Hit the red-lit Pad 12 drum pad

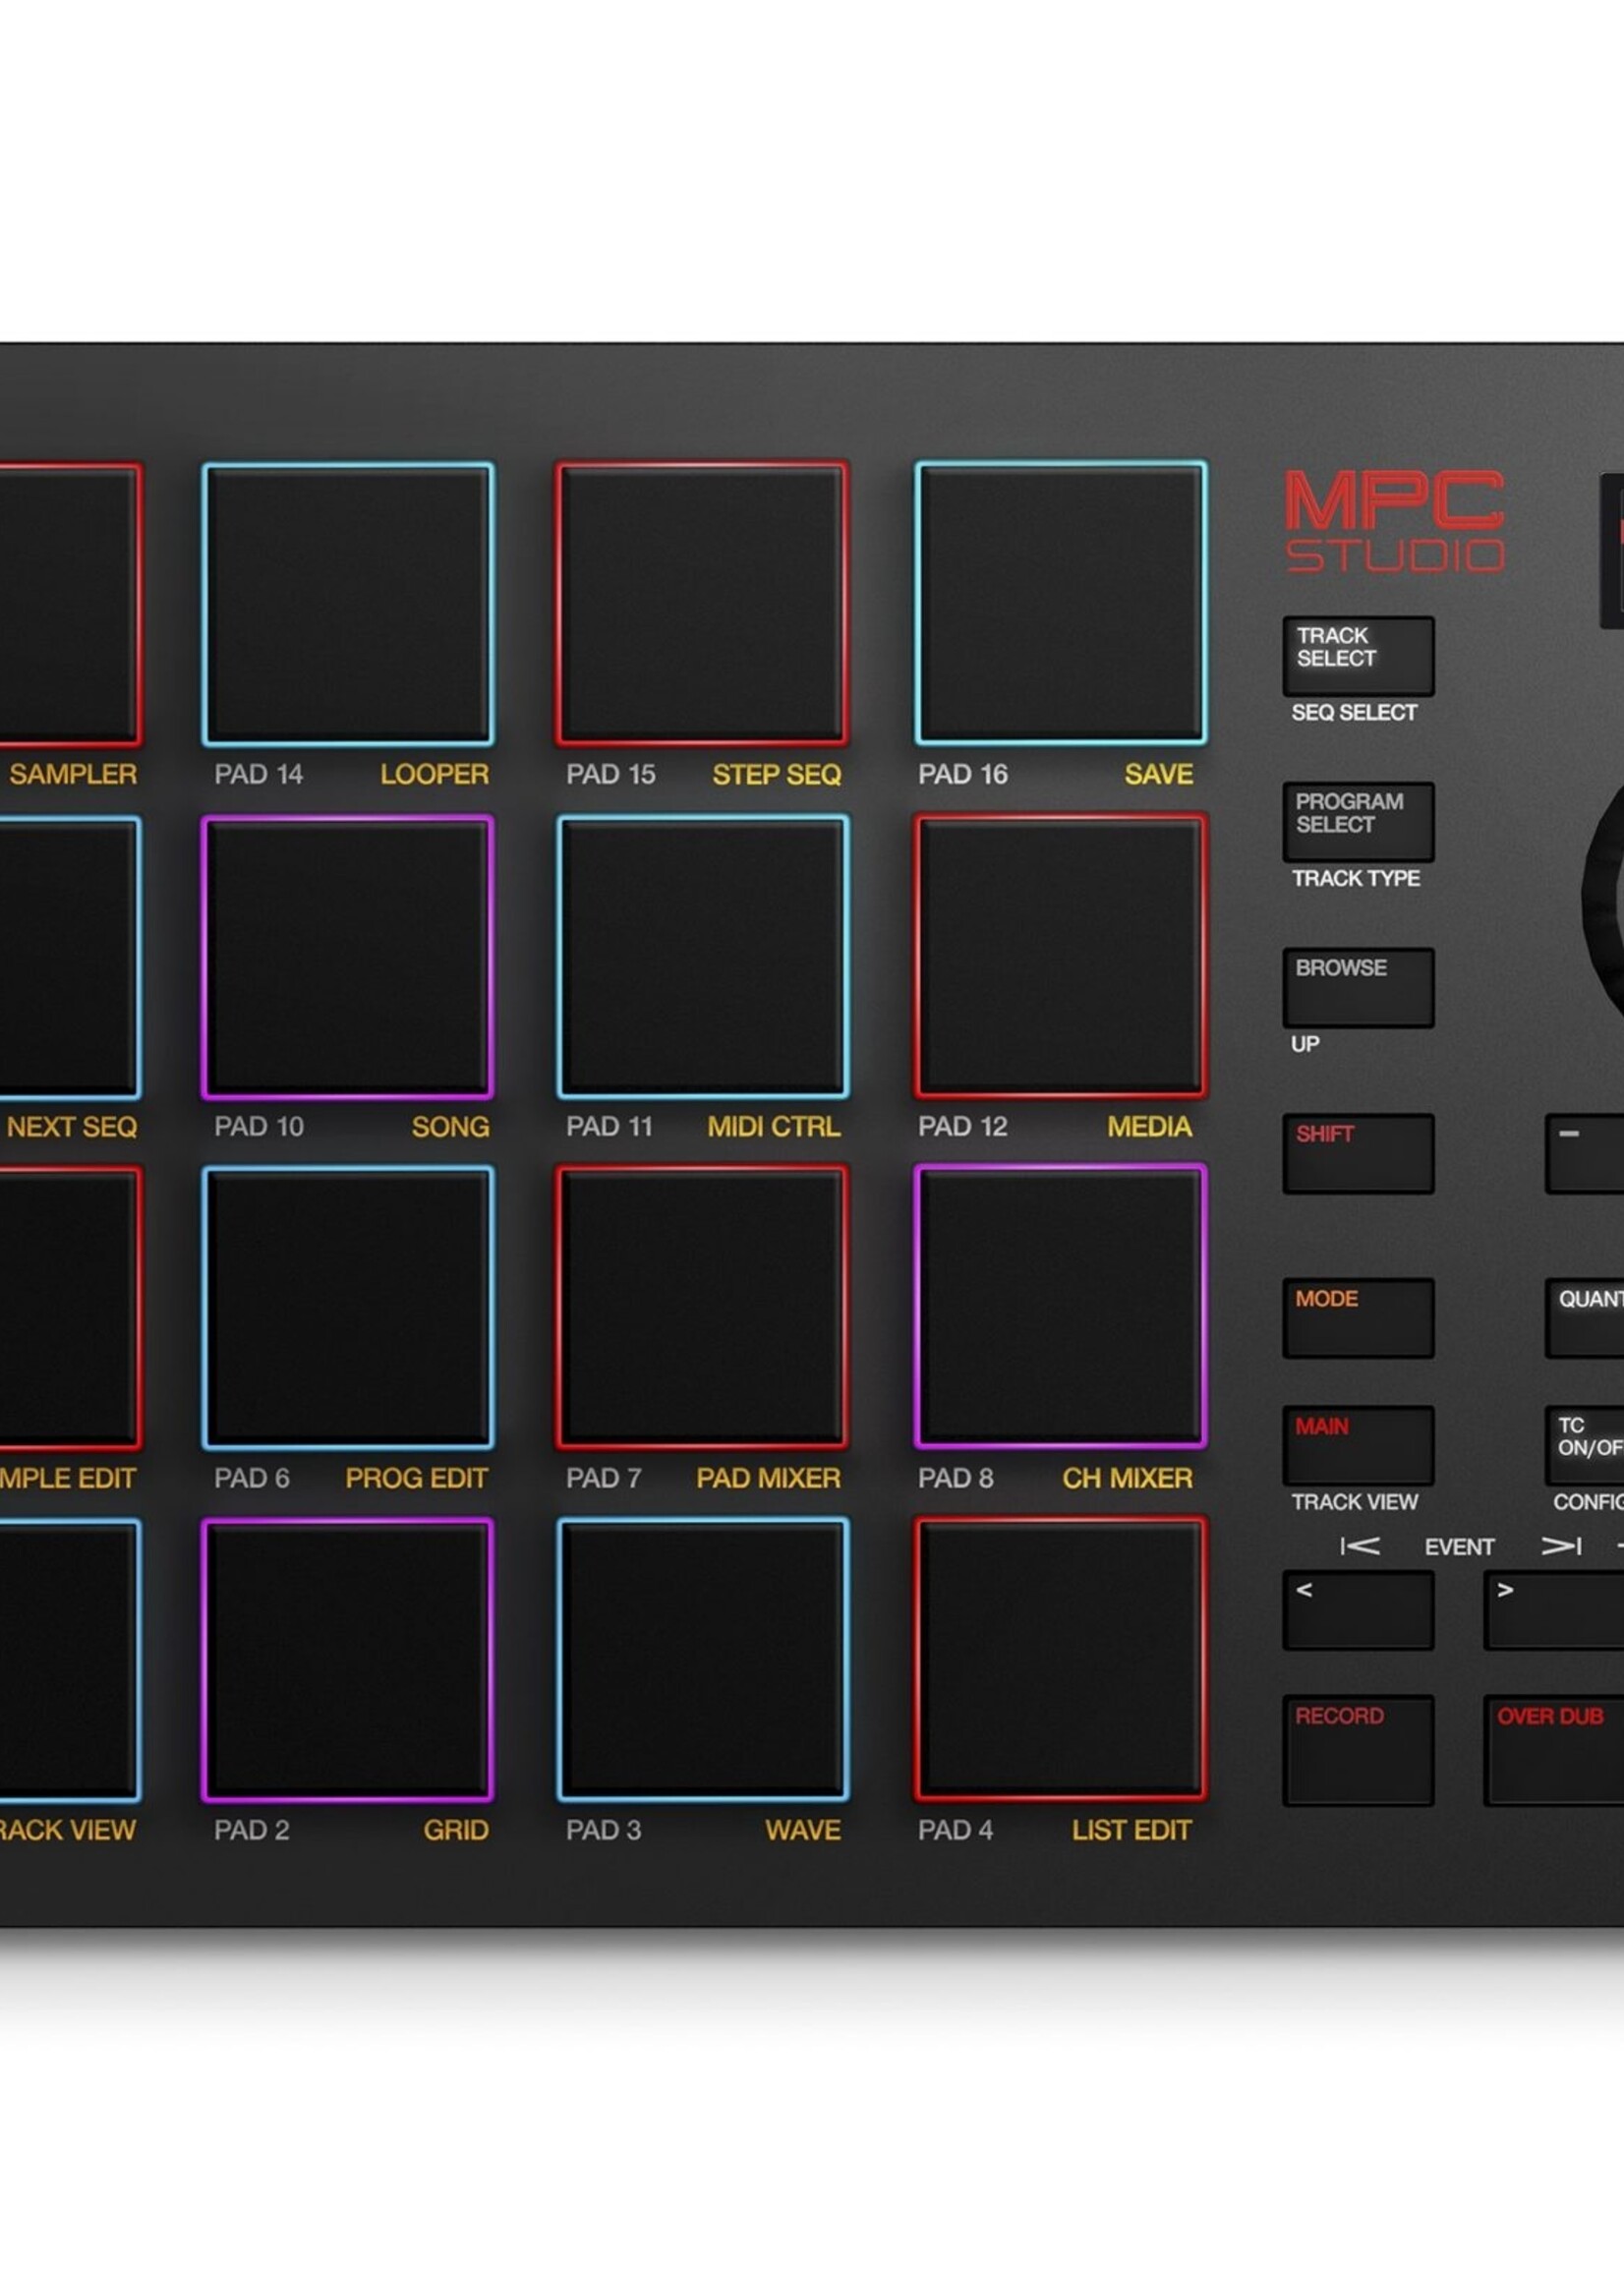[x=1061, y=957]
